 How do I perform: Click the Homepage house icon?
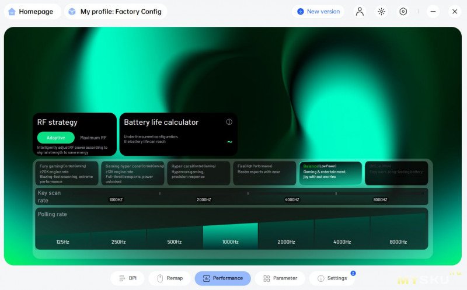12,12
